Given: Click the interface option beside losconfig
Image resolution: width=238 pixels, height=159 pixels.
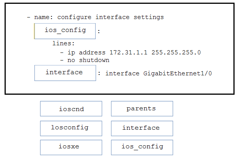Looking at the screenshot, I should [x=142, y=129].
